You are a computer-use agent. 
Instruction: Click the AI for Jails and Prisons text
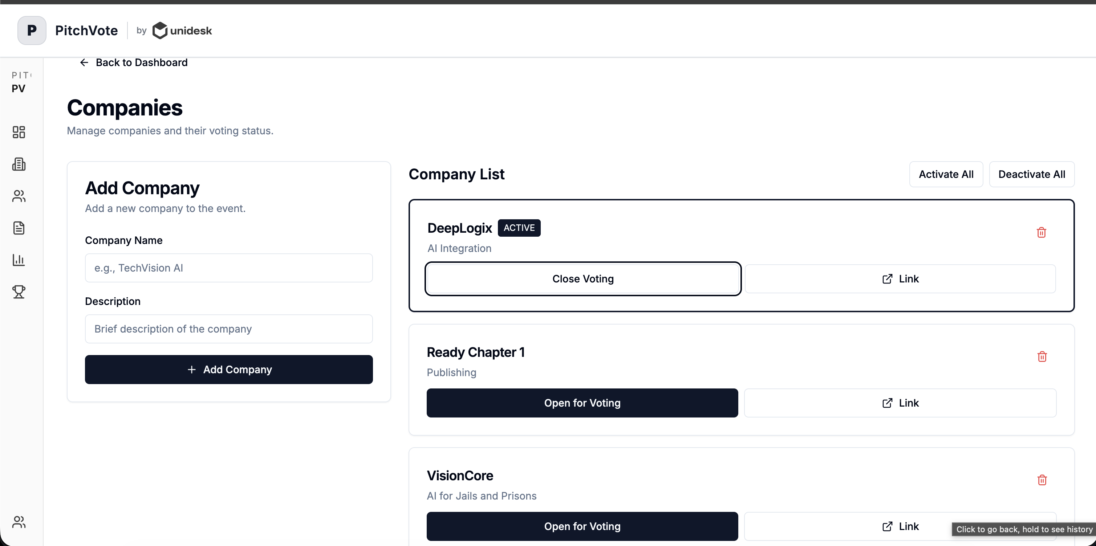pos(482,496)
